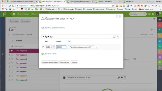Click the ellipsis button next to type dropdown
Viewport: 162px width, 91px height.
[96, 47]
